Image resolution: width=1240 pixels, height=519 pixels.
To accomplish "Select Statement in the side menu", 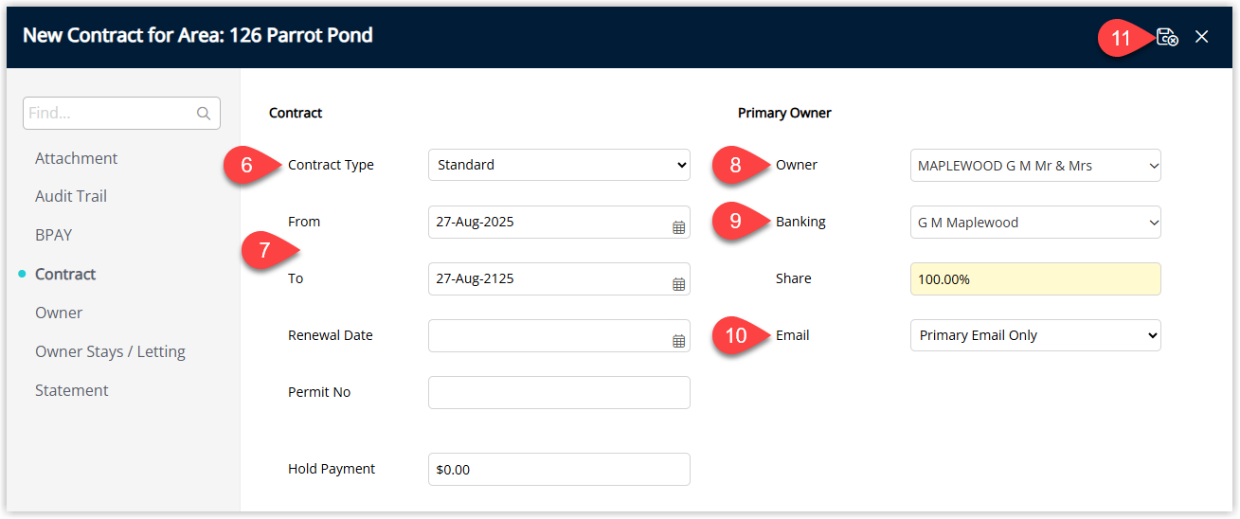I will 72,390.
